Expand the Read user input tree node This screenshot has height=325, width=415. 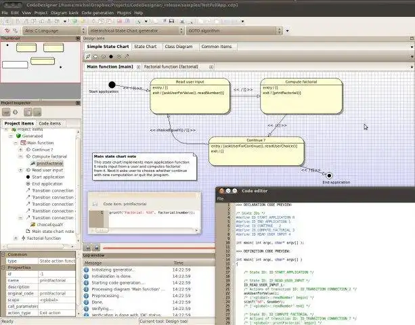click(x=20, y=170)
